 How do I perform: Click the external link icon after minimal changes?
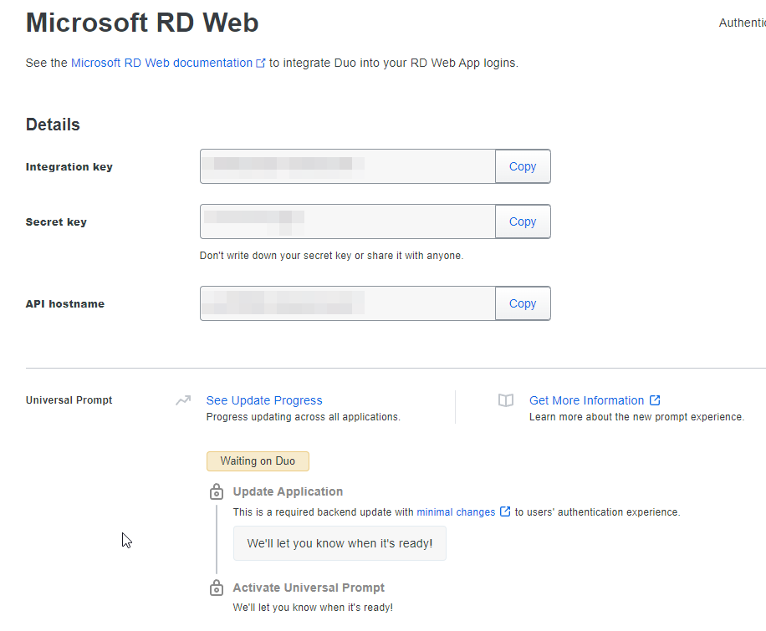click(x=505, y=511)
